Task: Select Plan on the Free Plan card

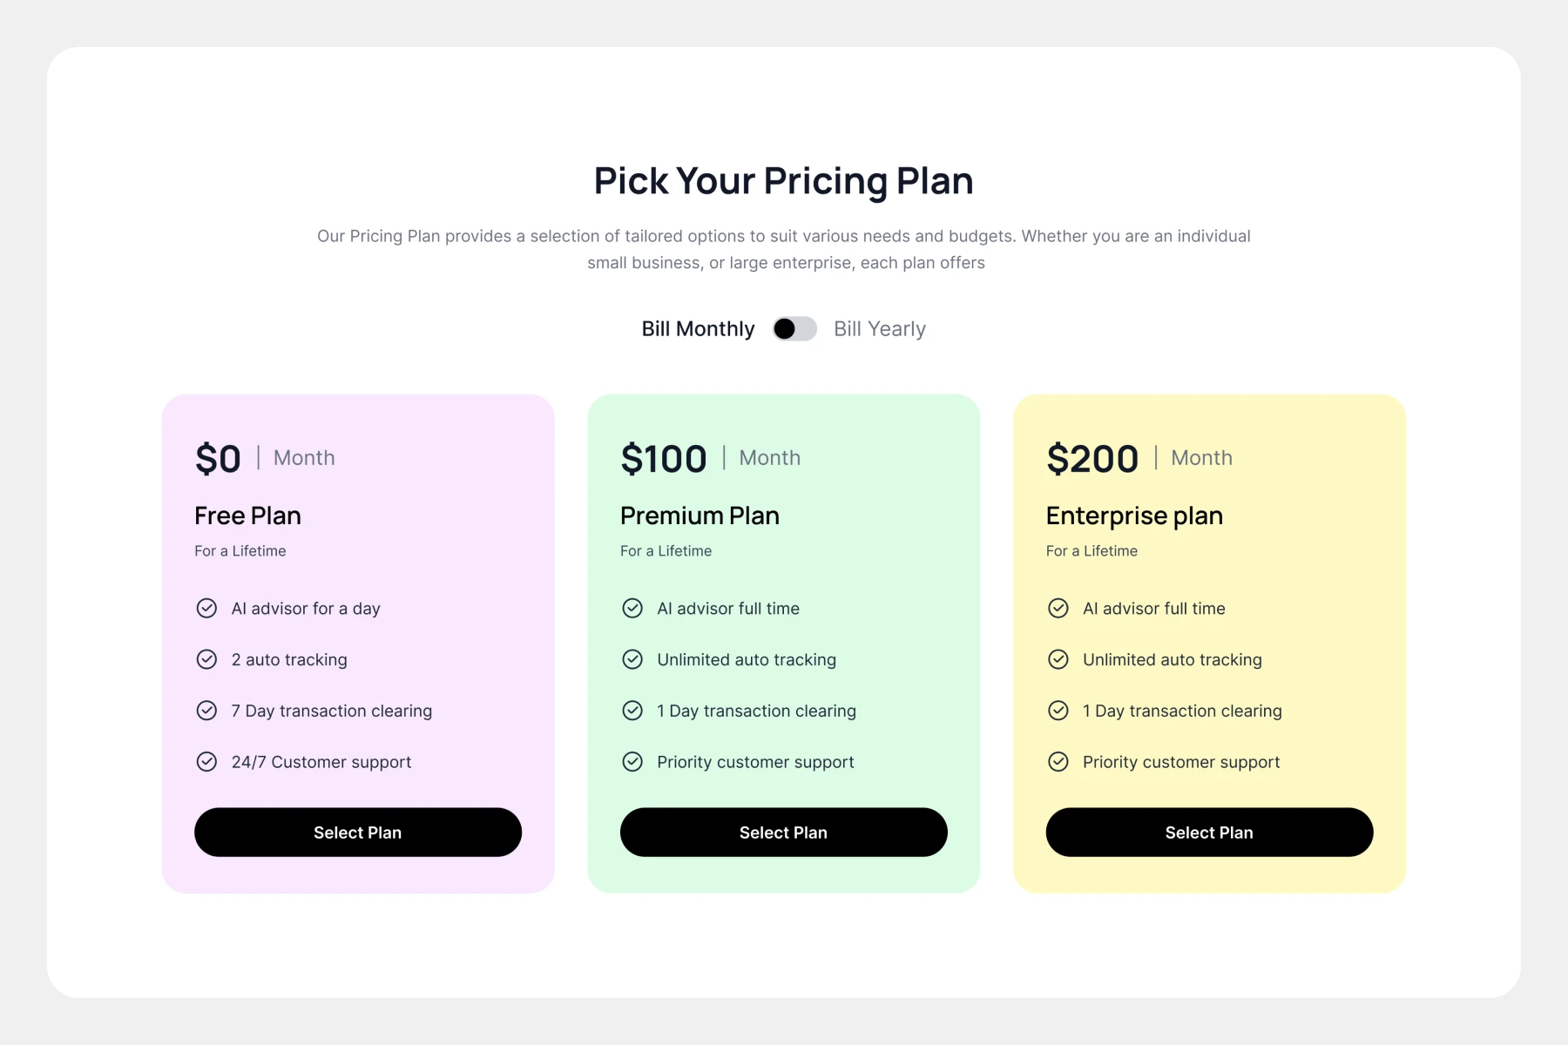Action: [358, 833]
